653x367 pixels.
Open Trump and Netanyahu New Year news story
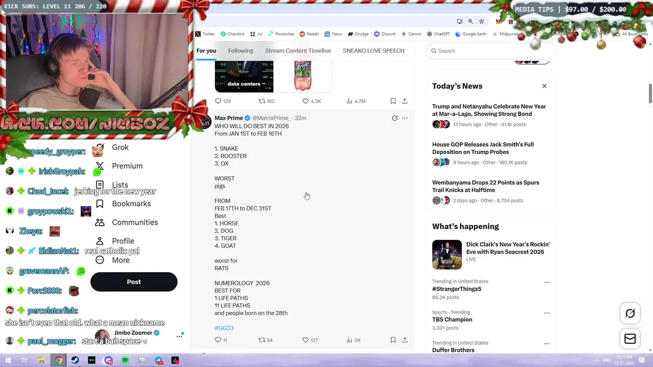point(489,110)
